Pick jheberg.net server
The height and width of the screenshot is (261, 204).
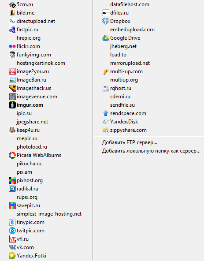click(x=123, y=46)
